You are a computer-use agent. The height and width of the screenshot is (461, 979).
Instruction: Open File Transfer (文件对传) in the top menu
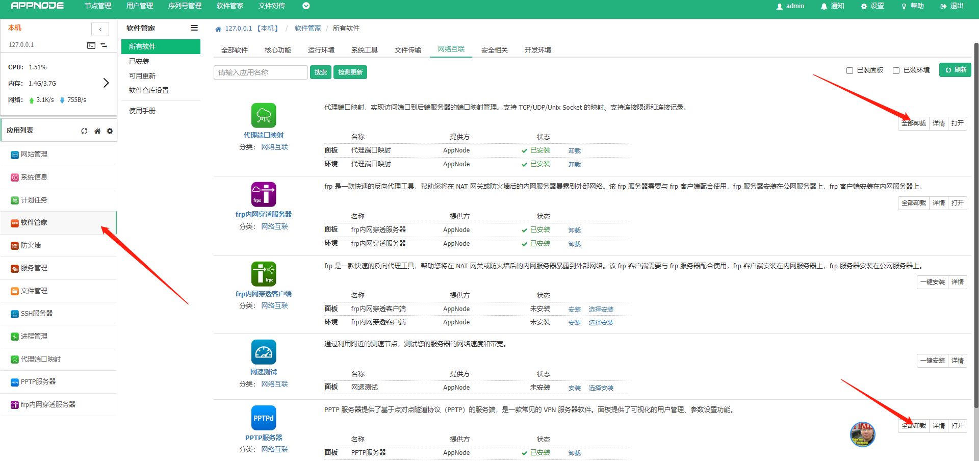point(272,6)
